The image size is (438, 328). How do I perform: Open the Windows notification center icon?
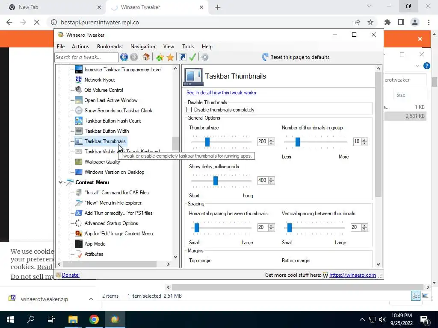(x=424, y=319)
